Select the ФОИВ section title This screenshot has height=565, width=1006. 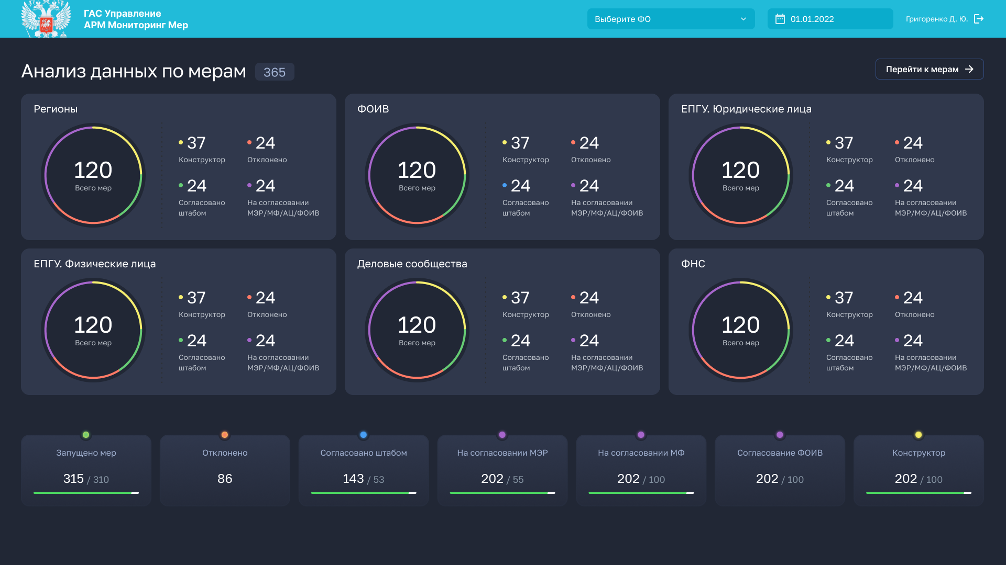coord(373,109)
